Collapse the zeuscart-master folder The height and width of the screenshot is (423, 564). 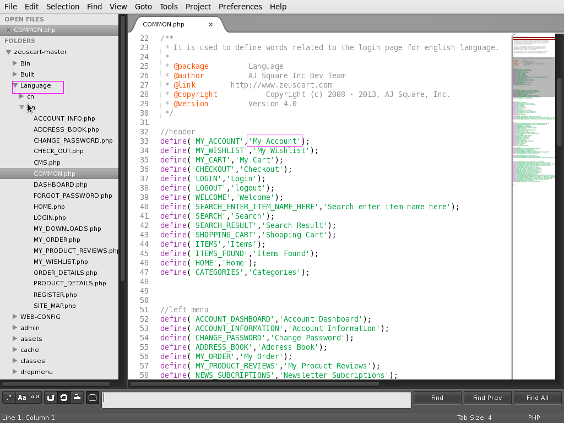(9, 52)
